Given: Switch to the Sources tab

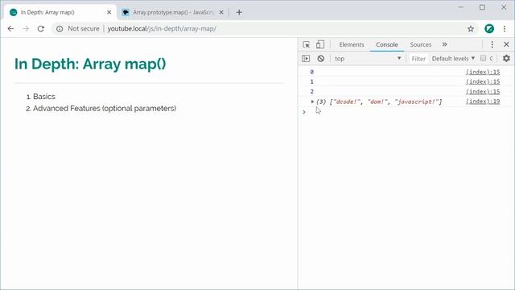Looking at the screenshot, I should coord(420,45).
